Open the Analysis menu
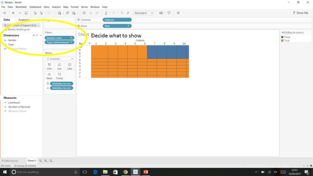This screenshot has height=176, width=313. [56, 7]
